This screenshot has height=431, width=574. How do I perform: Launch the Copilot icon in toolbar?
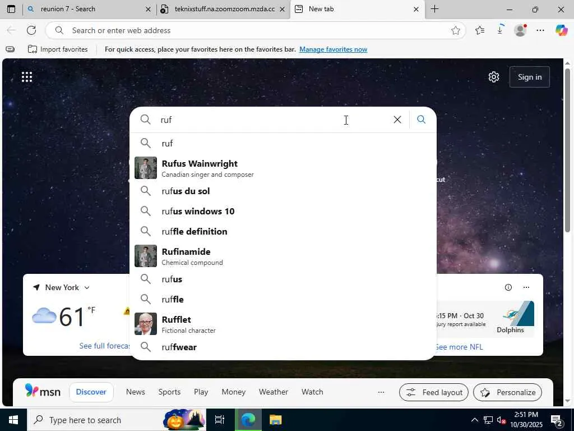(561, 30)
